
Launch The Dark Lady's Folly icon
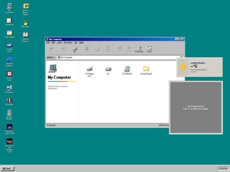[x=9, y=129]
